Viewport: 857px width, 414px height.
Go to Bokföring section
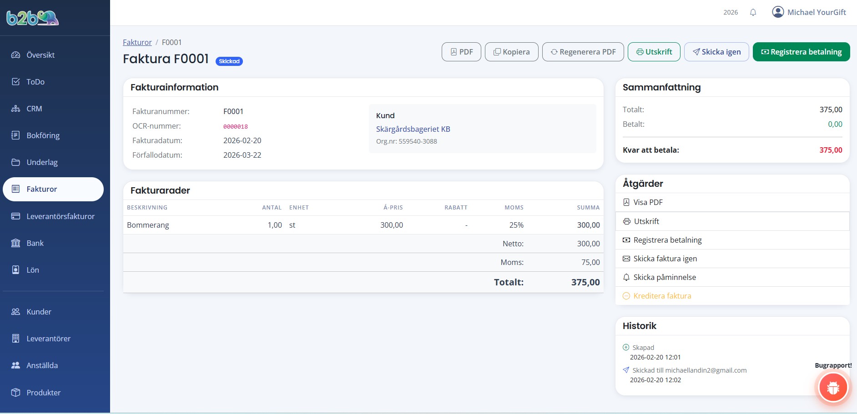click(43, 135)
